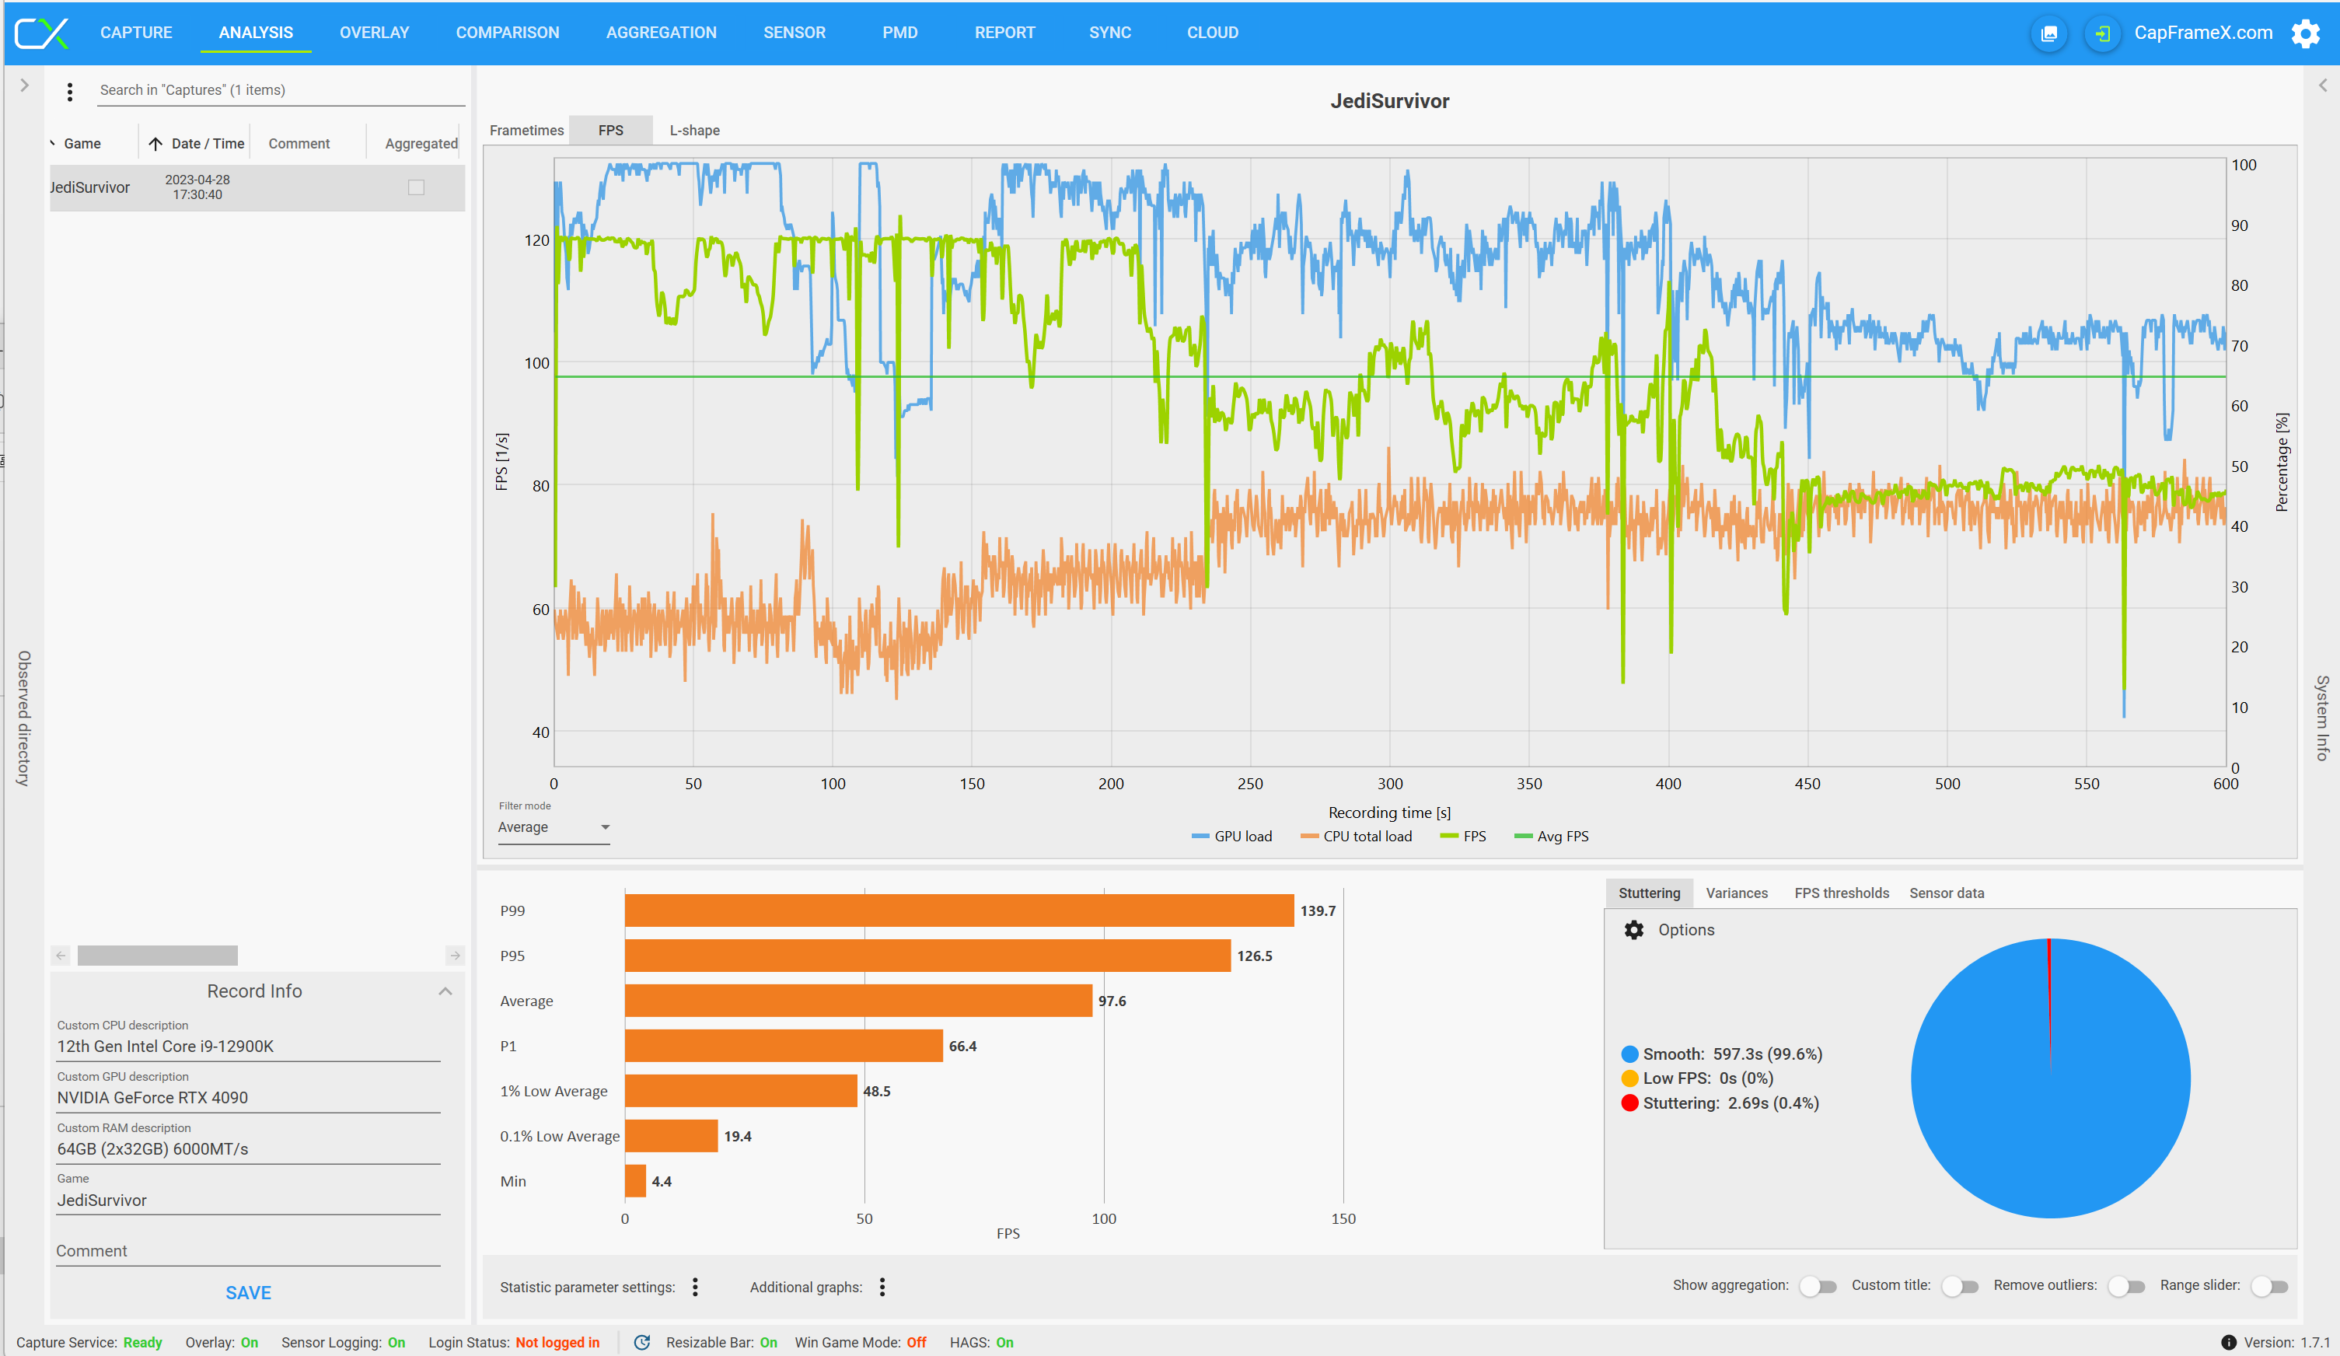The height and width of the screenshot is (1356, 2340).
Task: Go to the COMPARISON tab
Action: (508, 33)
